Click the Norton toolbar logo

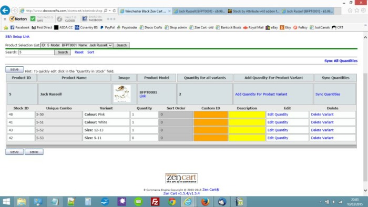(18, 19)
